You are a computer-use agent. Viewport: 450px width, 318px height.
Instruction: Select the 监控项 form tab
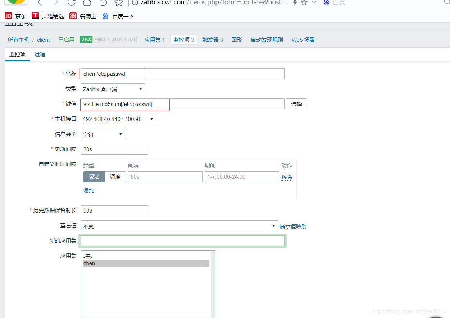coord(17,55)
